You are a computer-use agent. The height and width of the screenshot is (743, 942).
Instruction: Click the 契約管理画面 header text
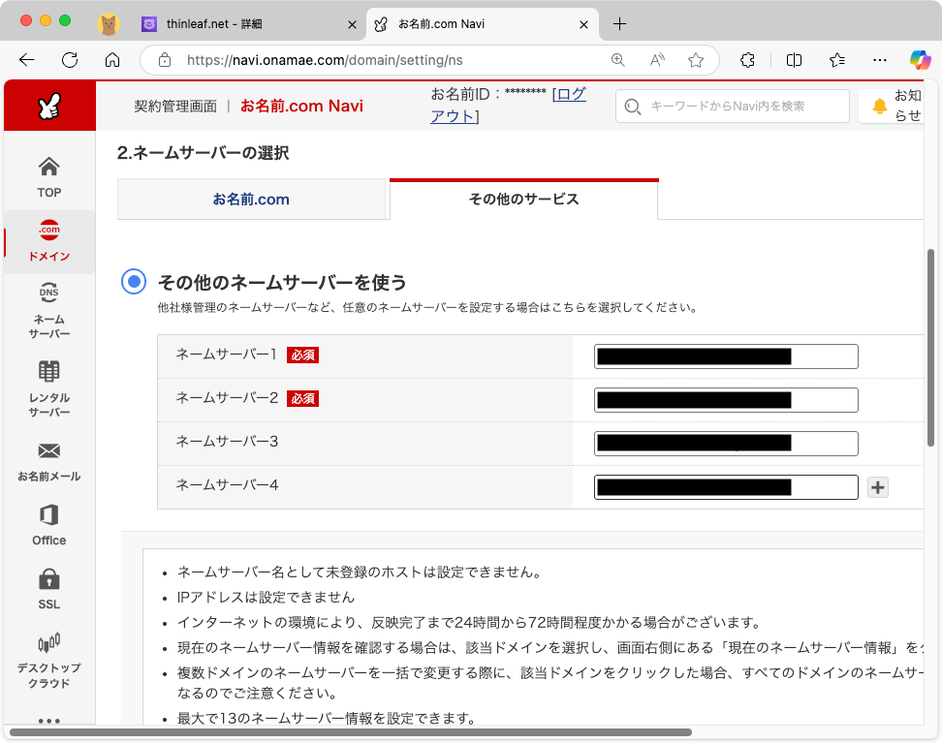175,107
